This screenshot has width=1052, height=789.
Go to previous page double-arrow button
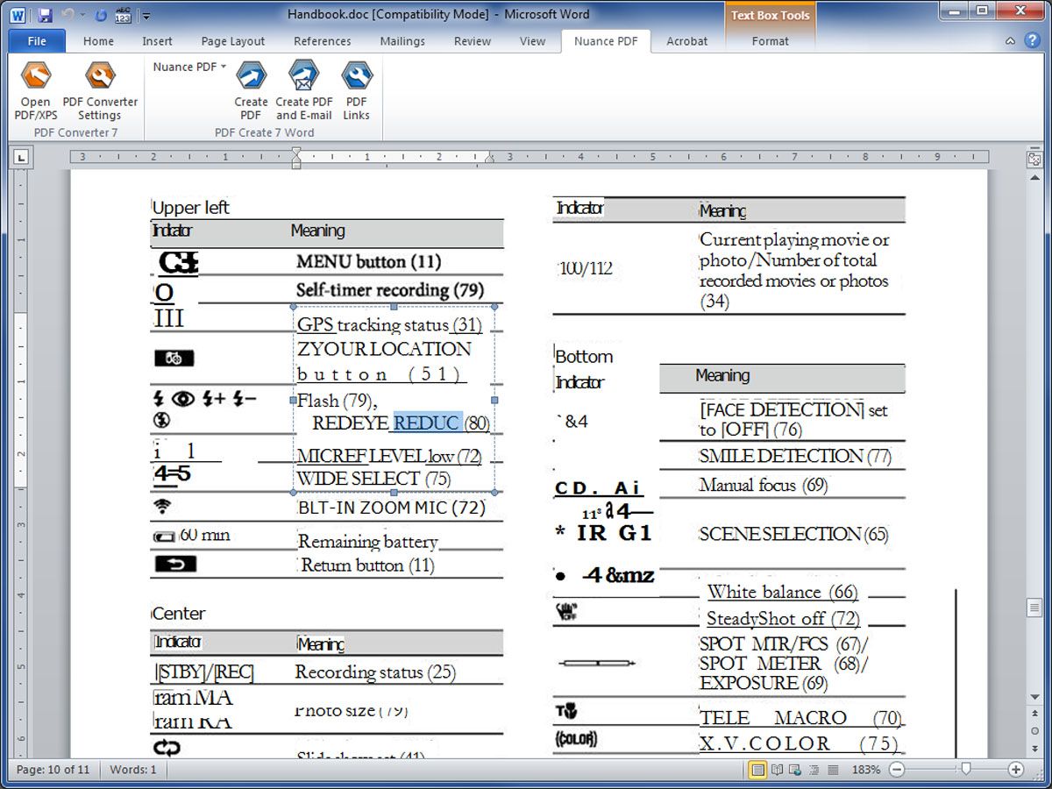1034,715
